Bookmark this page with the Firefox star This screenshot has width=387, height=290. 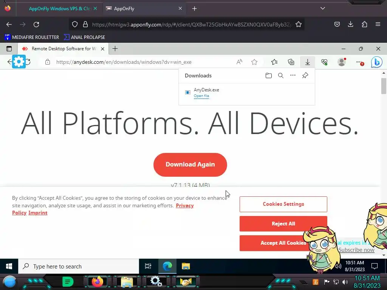point(299,24)
